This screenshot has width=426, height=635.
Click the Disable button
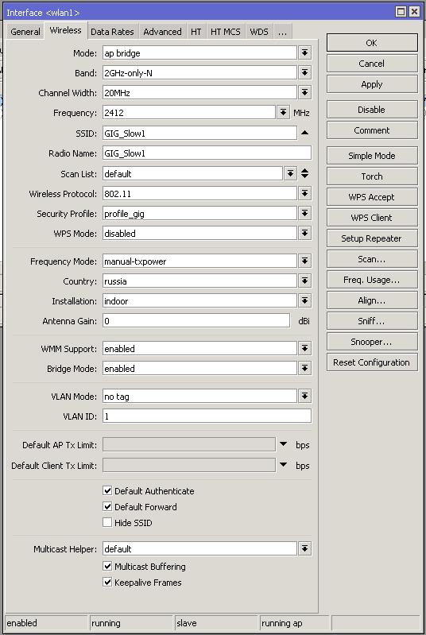point(372,110)
